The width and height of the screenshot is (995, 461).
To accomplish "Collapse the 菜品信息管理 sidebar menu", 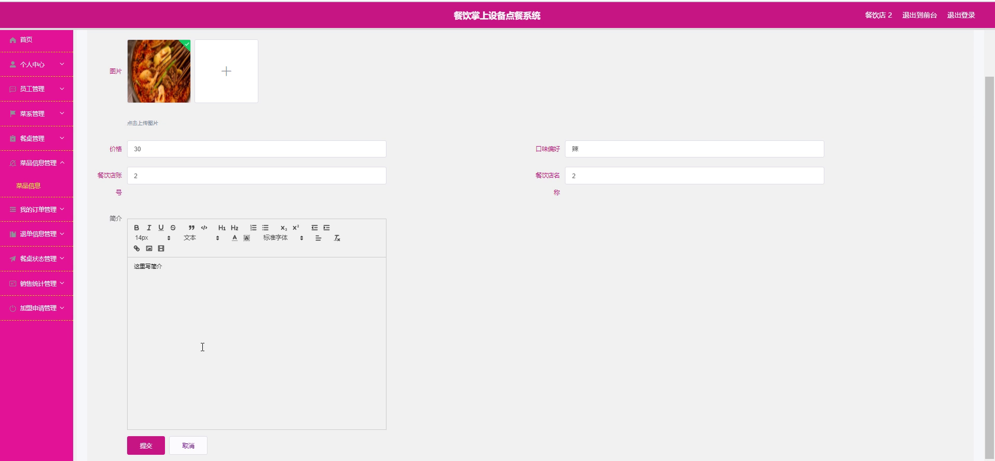I will pyautogui.click(x=36, y=163).
